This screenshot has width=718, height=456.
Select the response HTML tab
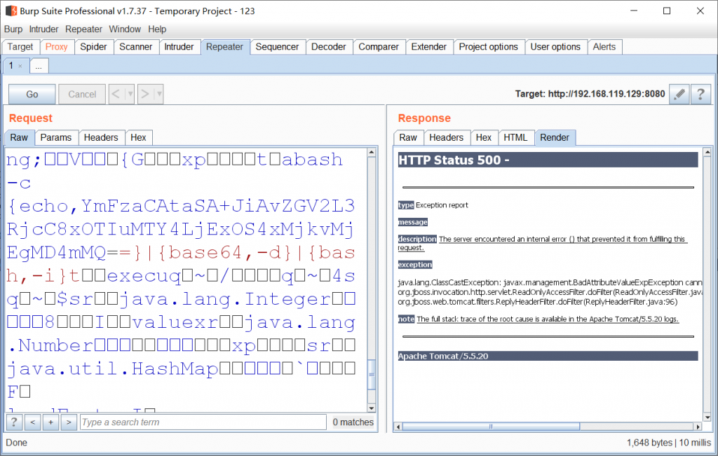515,138
